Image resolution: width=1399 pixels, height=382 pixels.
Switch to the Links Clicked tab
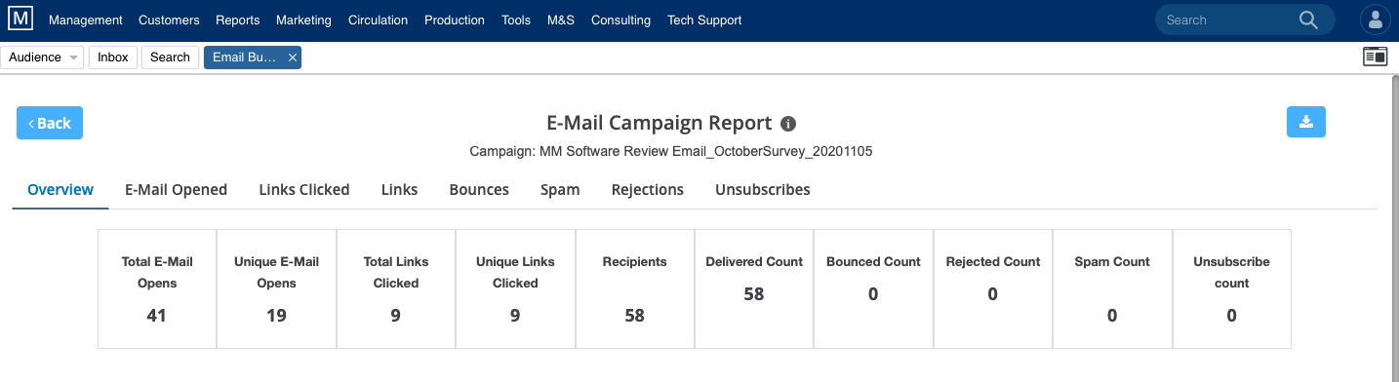(x=304, y=190)
